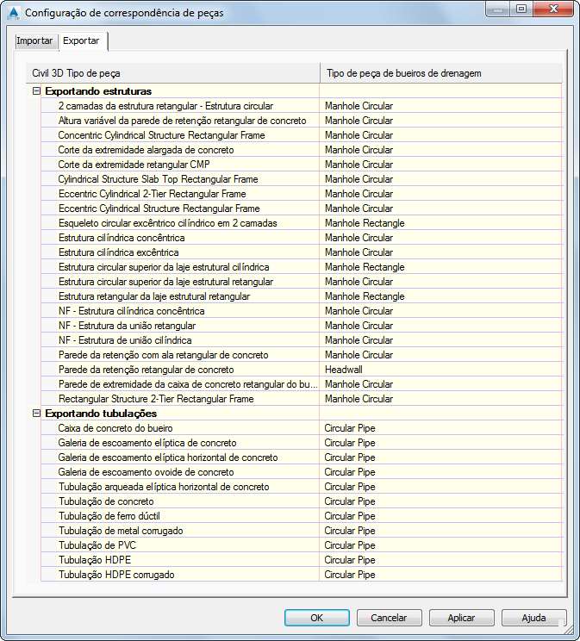Select the Exportar tab

(83, 40)
